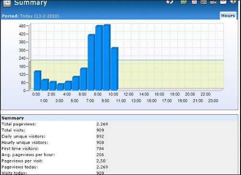Select the 9:00 peak bar
241x175 pixels.
[x=107, y=57]
